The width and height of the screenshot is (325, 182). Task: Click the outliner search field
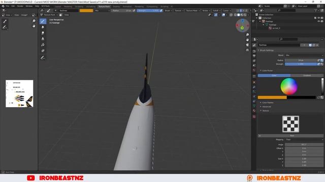(287, 10)
